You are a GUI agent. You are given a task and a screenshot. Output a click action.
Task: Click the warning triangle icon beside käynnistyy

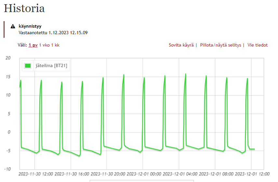tap(13, 26)
